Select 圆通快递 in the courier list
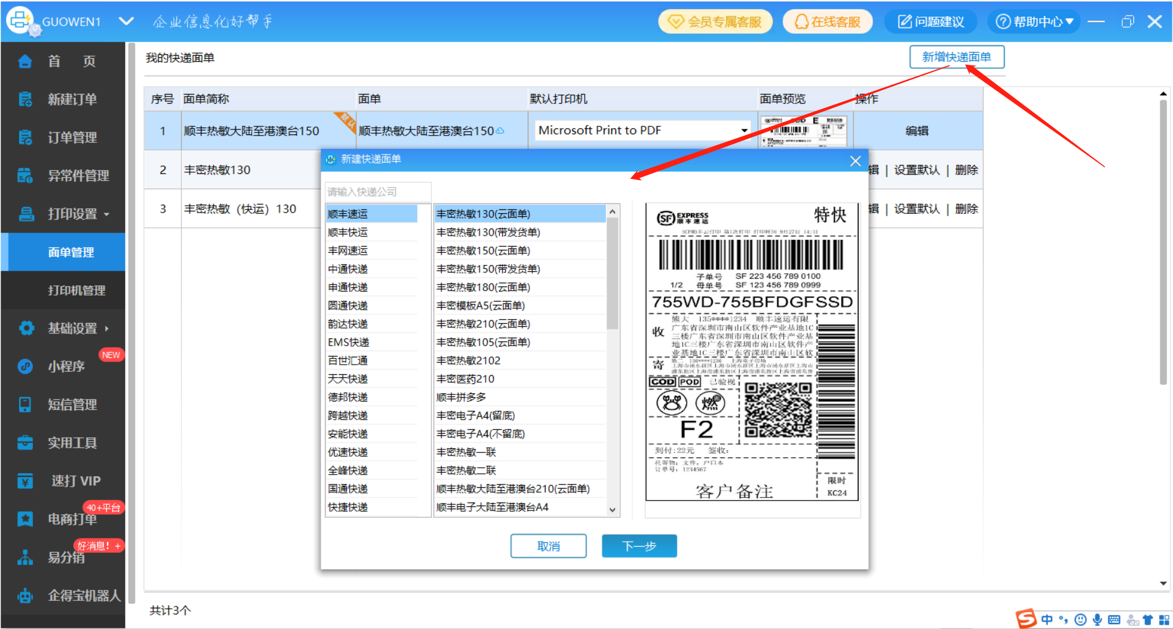Image resolution: width=1173 pixels, height=629 pixels. 372,305
